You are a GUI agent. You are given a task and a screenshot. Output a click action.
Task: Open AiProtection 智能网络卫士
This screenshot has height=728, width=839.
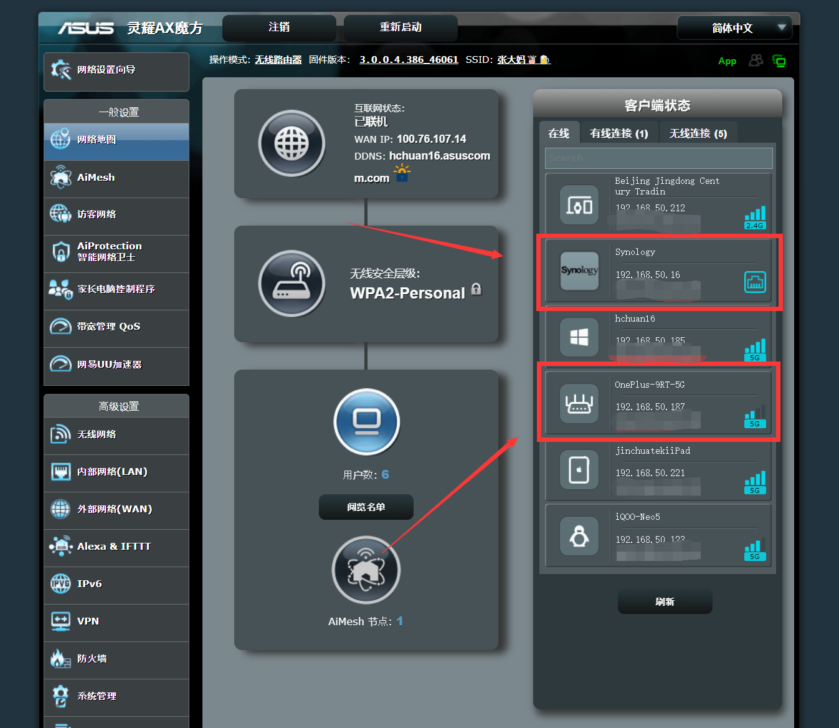click(x=116, y=254)
